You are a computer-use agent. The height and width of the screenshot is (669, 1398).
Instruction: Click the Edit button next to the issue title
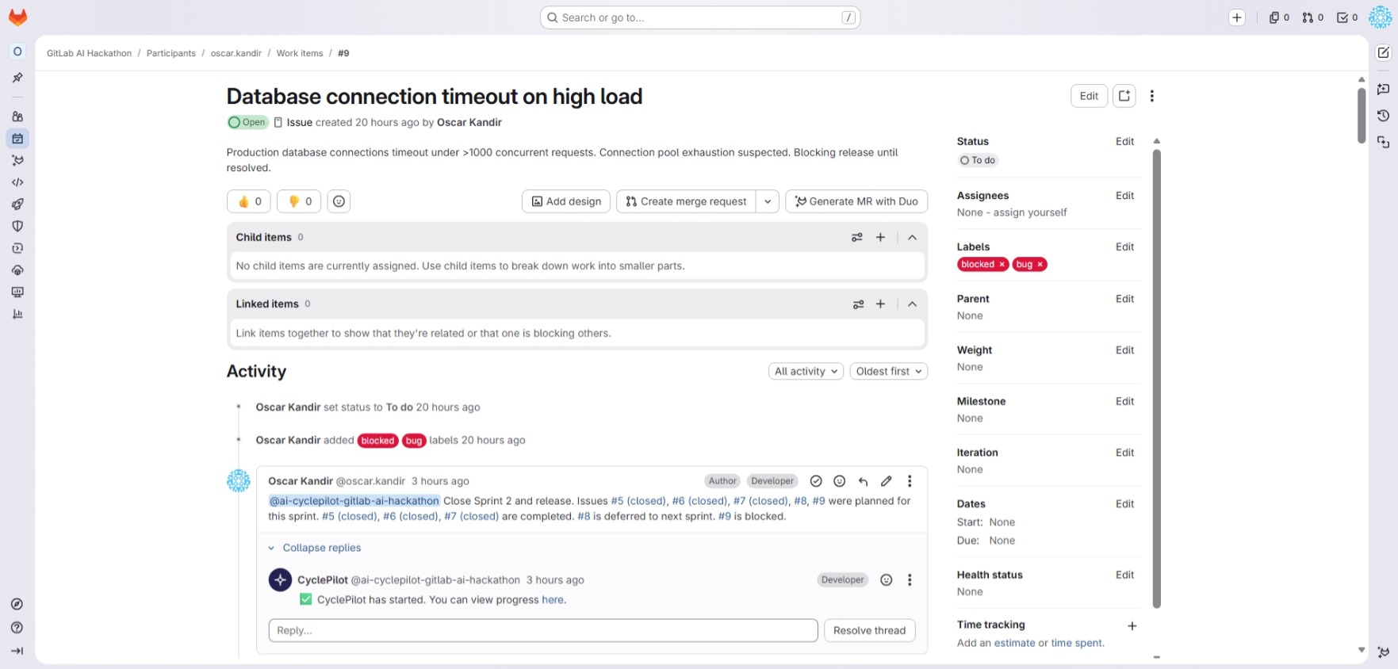(1089, 96)
